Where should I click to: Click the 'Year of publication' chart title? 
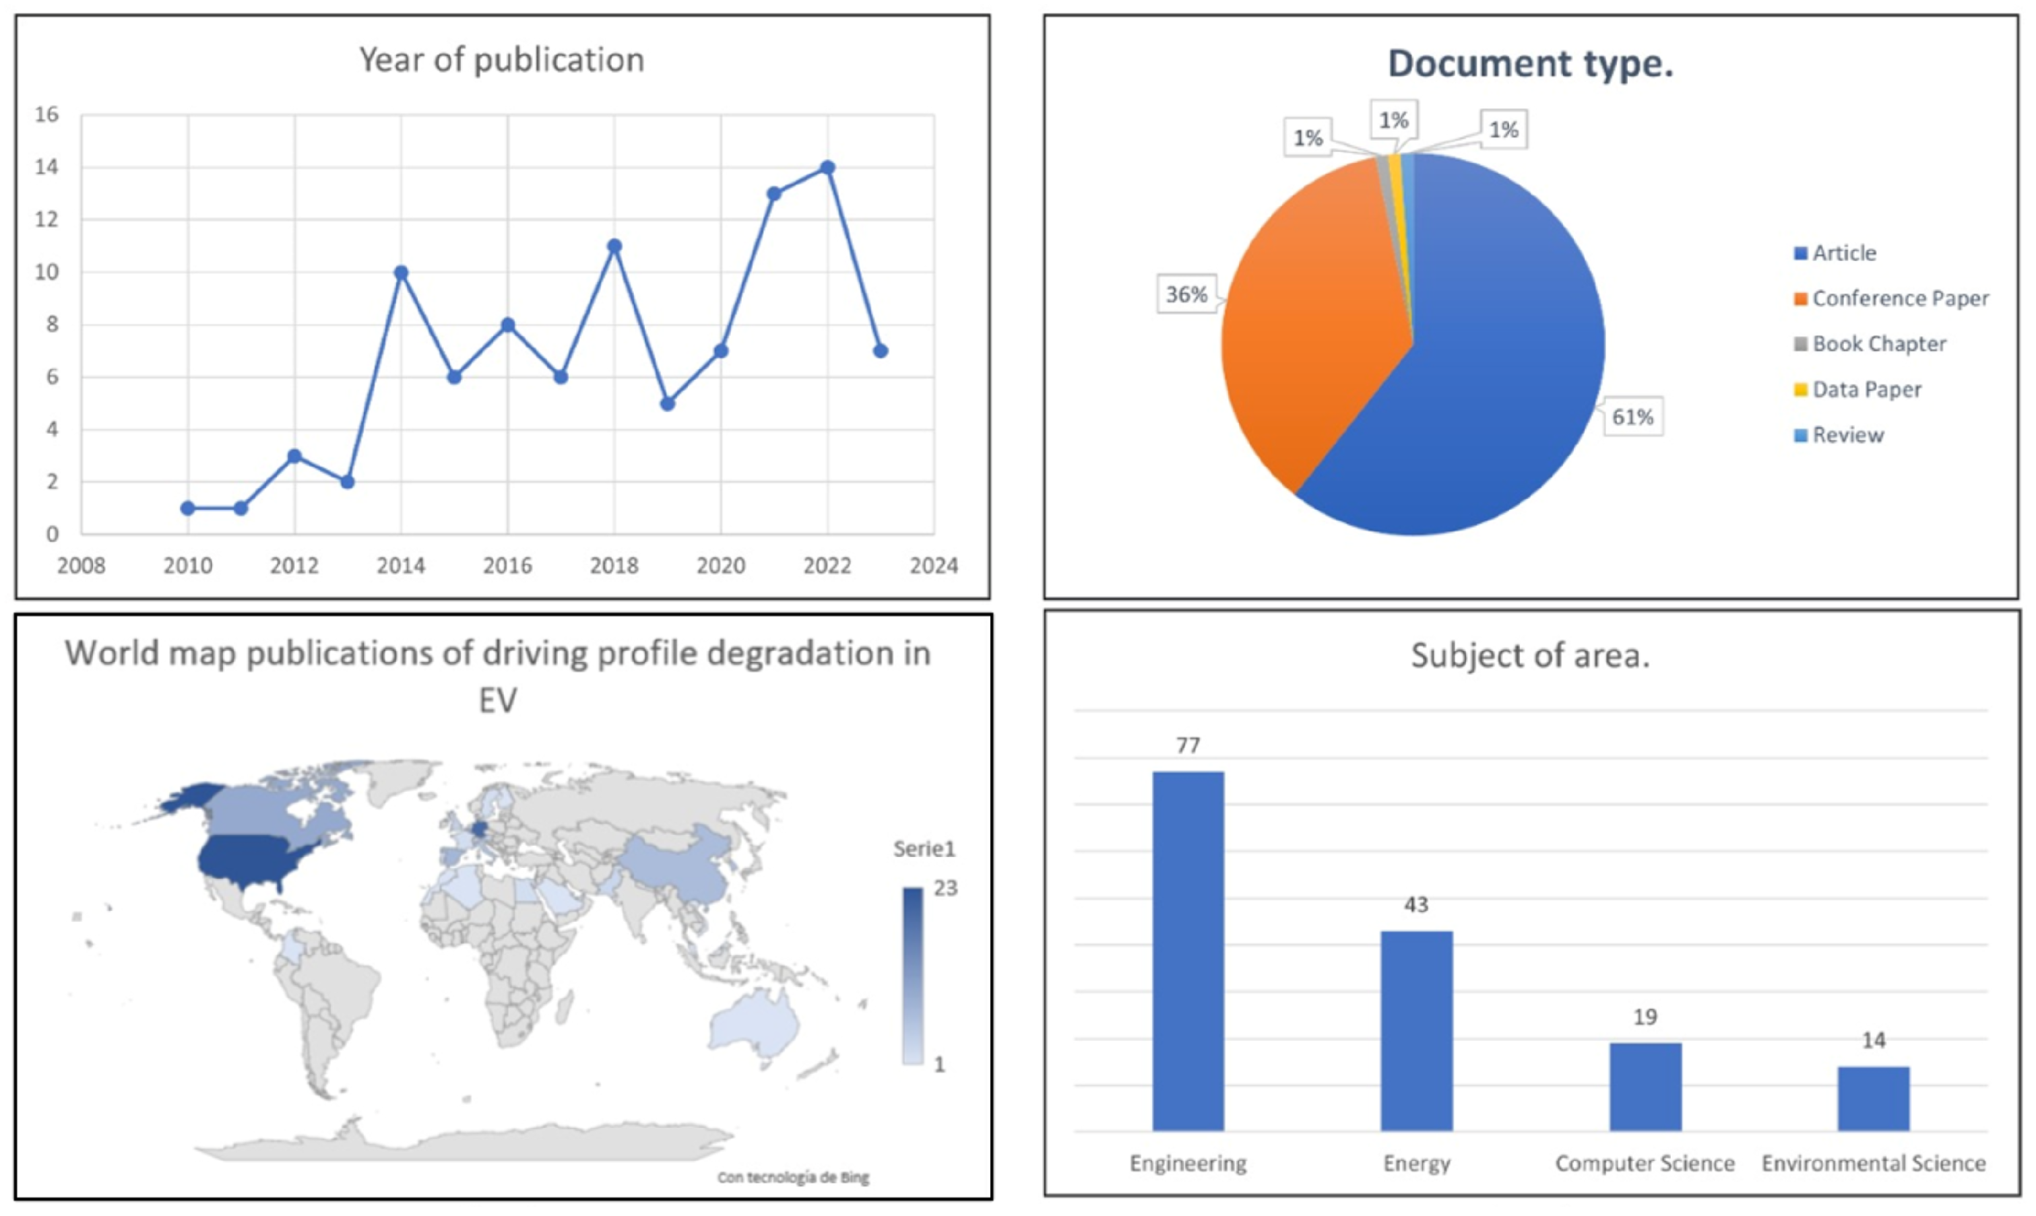502,60
